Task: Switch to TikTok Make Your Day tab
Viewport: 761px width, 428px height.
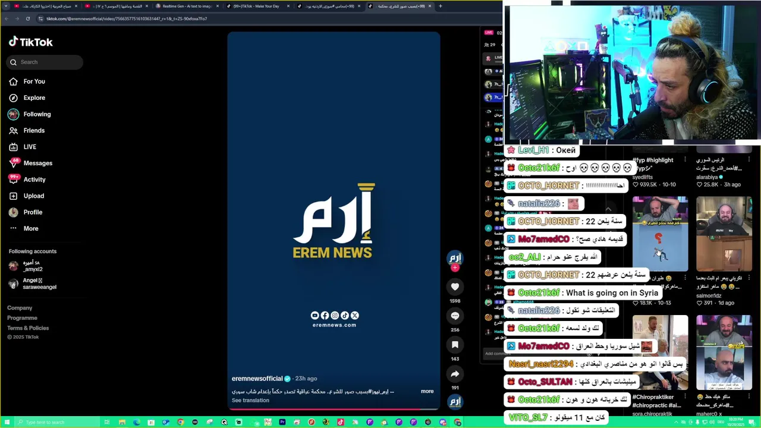Action: pos(256,6)
